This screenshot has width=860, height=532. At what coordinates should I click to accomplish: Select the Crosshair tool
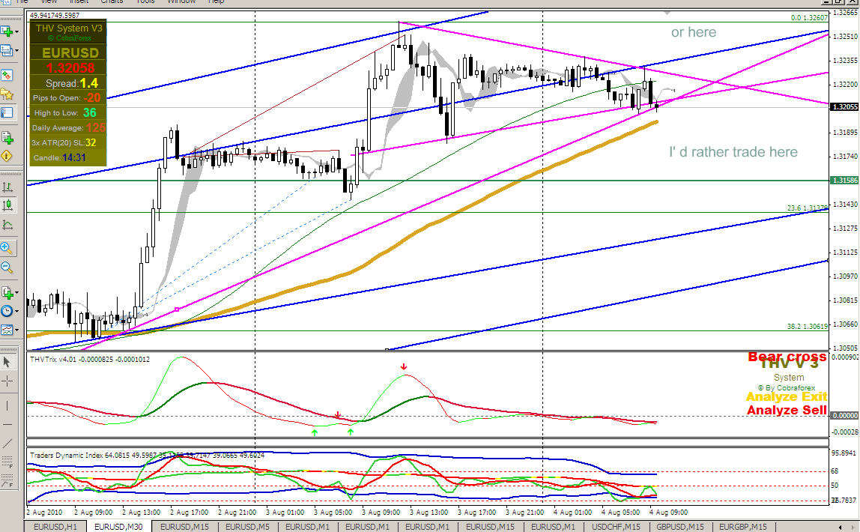pos(7,381)
